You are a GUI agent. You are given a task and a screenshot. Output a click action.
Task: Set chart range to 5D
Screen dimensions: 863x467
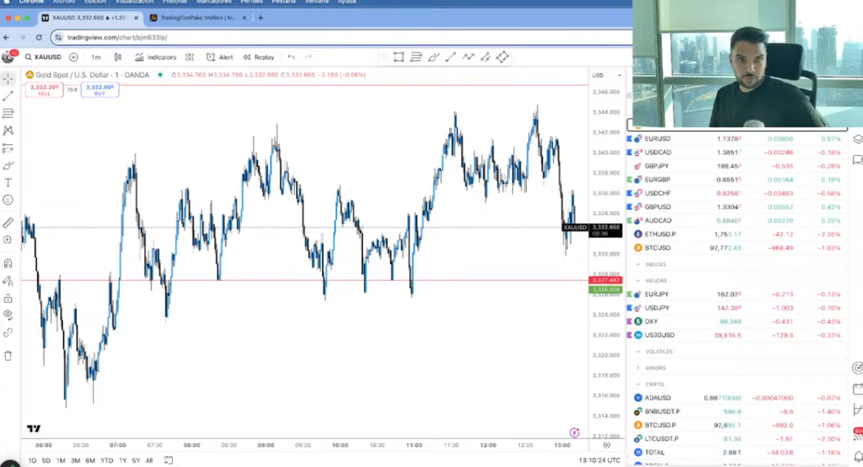46,460
